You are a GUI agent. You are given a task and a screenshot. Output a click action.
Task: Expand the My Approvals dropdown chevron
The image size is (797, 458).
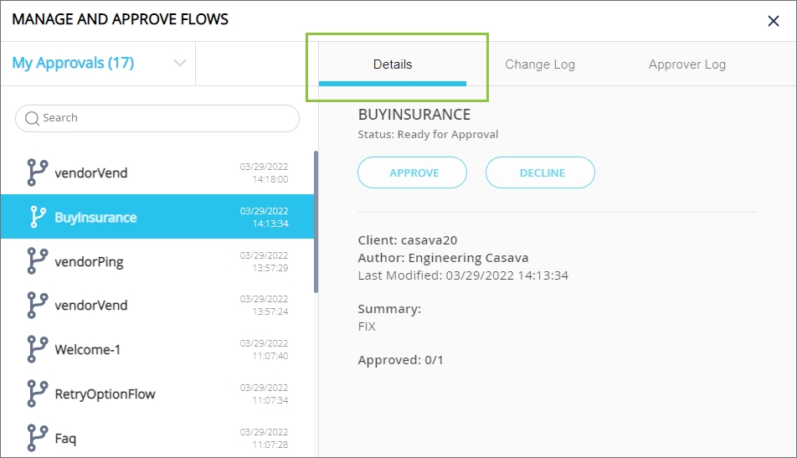[179, 64]
